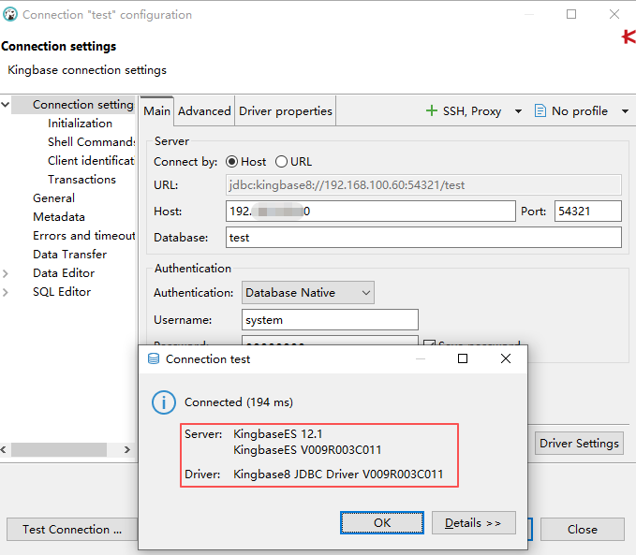Select Transactions in the tree
This screenshot has width=636, height=555.
click(x=81, y=179)
